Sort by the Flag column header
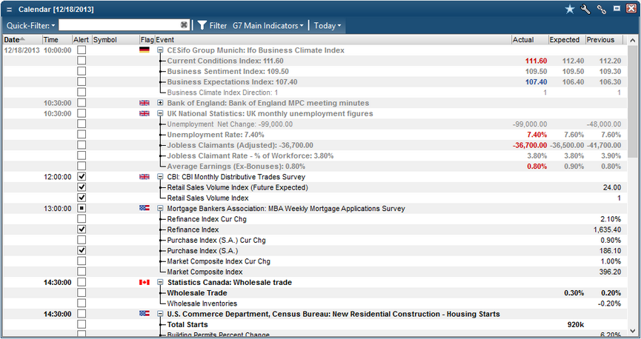The height and width of the screenshot is (339, 641). point(147,40)
